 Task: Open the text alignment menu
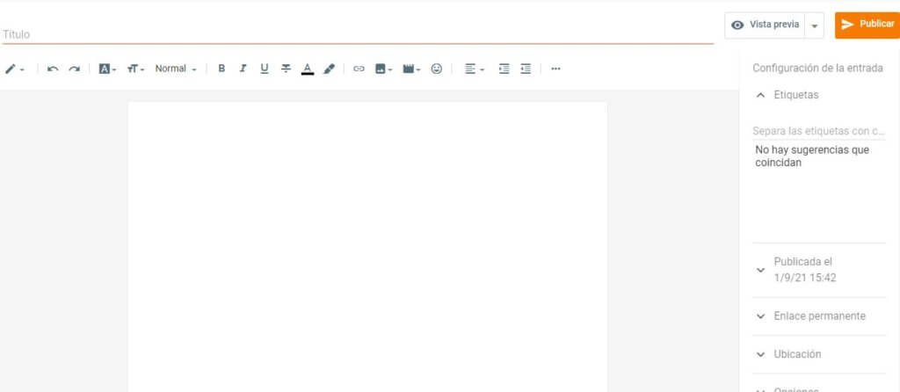pos(475,69)
